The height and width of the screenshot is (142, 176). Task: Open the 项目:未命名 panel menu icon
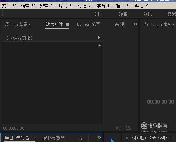pyautogui.click(x=33, y=138)
